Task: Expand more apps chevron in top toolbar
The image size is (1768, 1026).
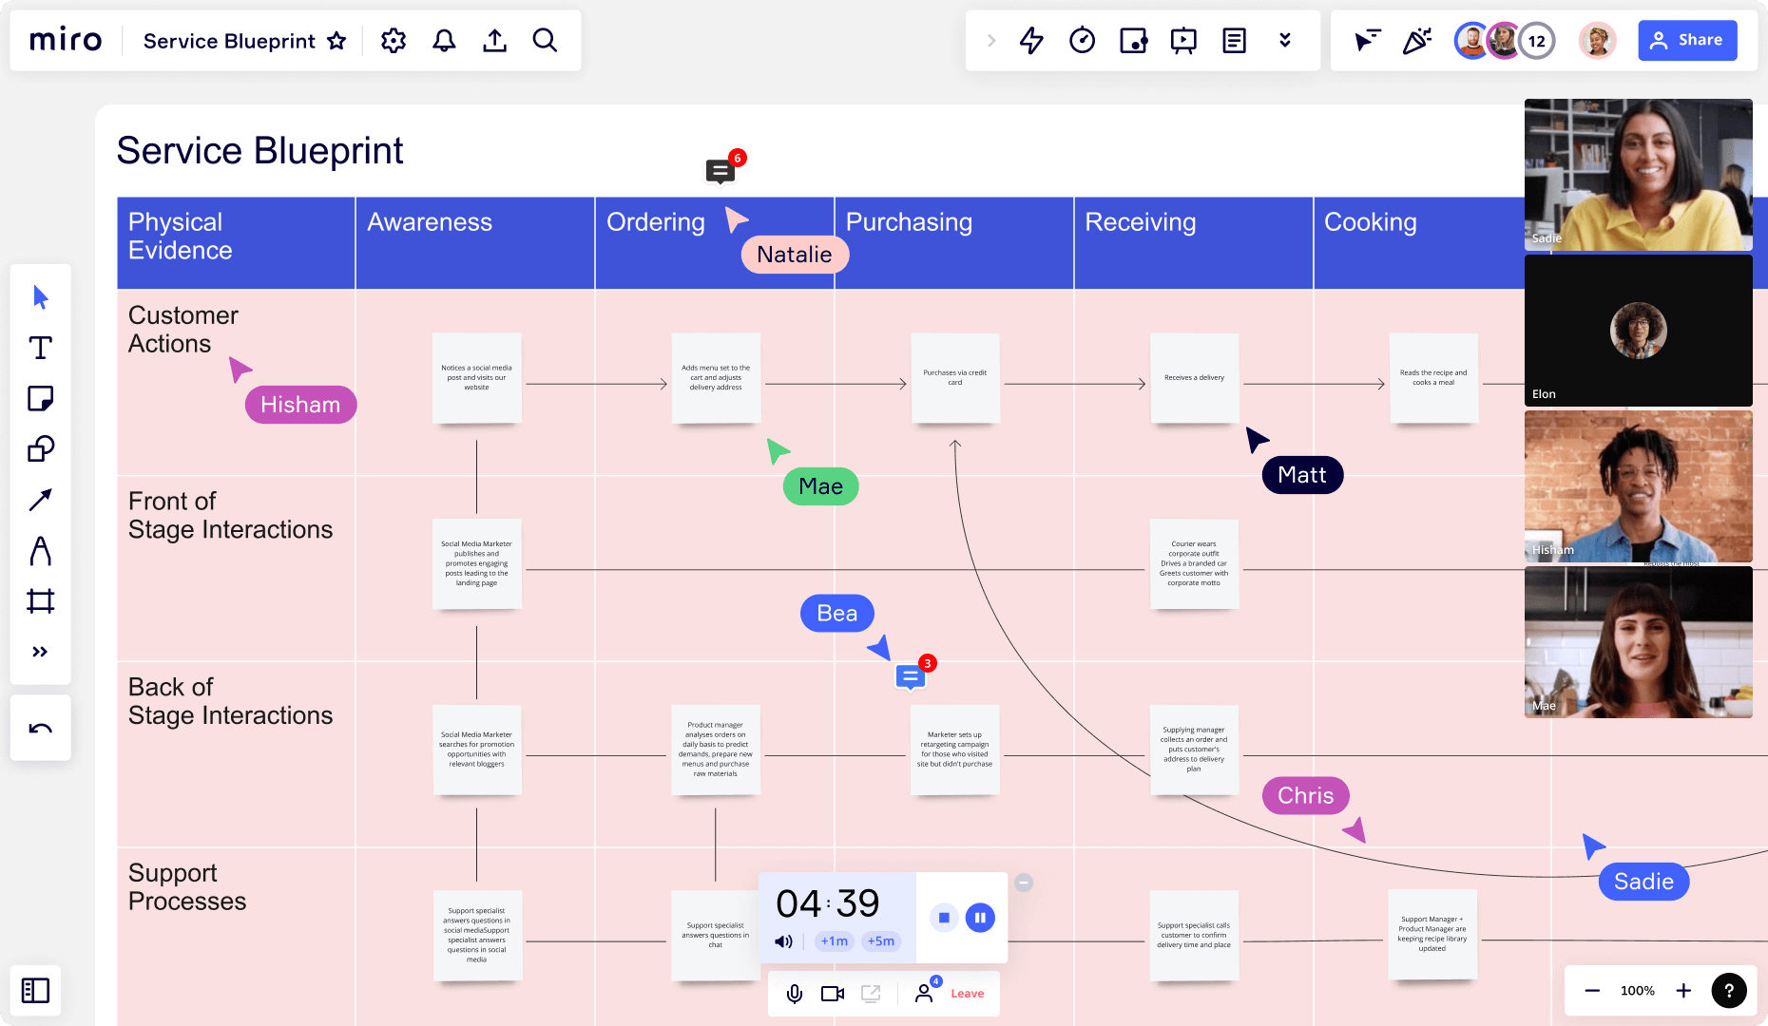Action: tap(1285, 41)
